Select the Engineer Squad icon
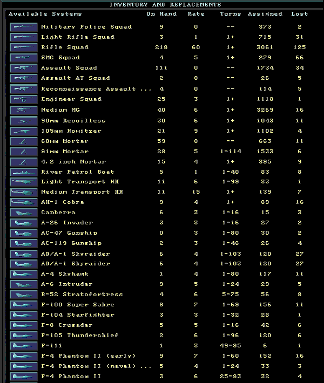The image size is (324, 383). (x=24, y=99)
